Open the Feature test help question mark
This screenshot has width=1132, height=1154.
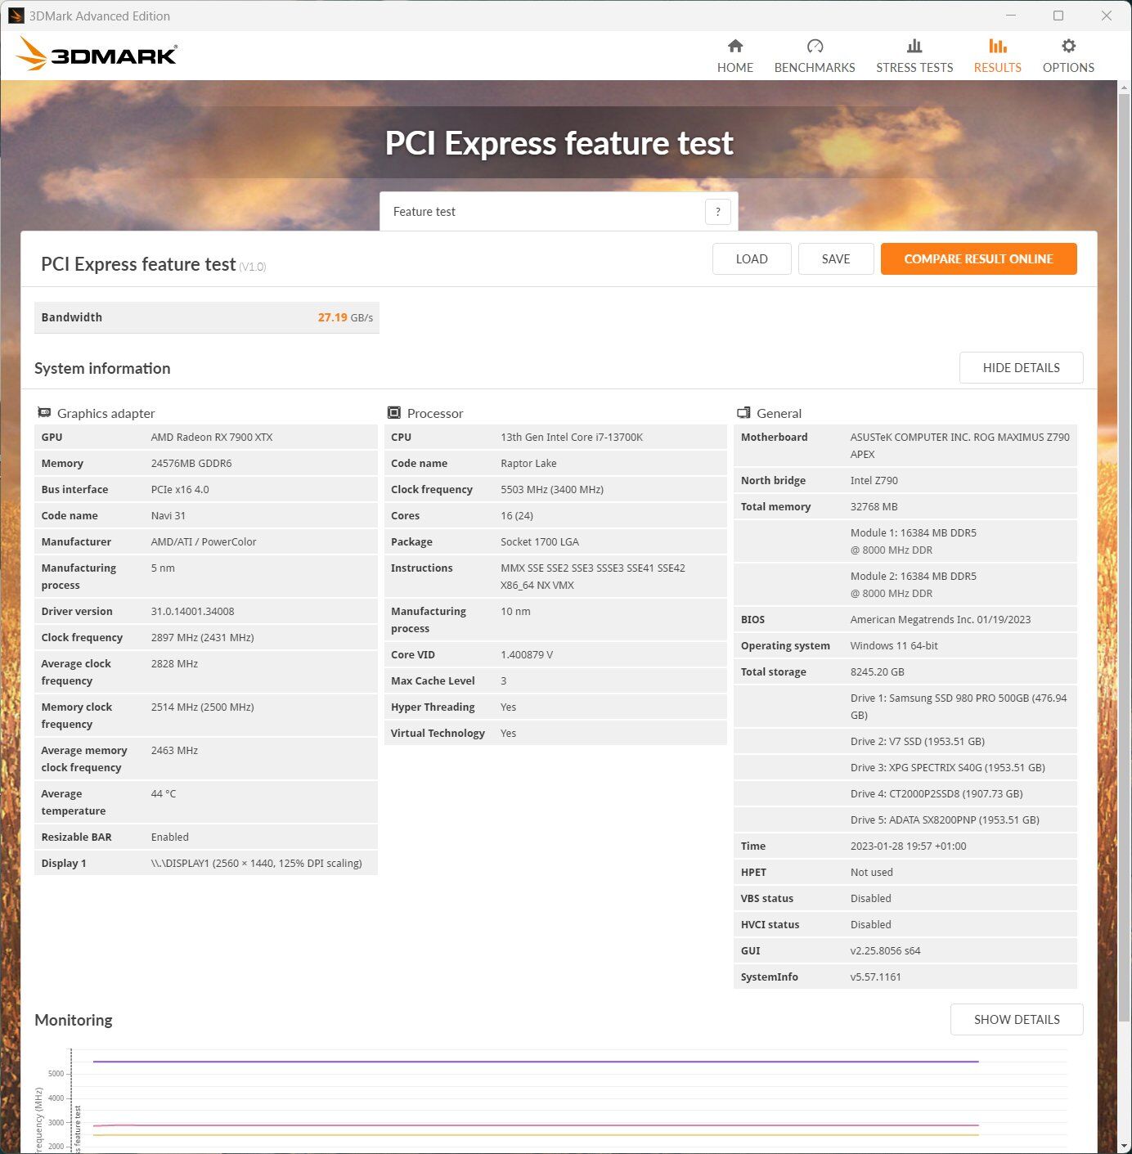(717, 212)
